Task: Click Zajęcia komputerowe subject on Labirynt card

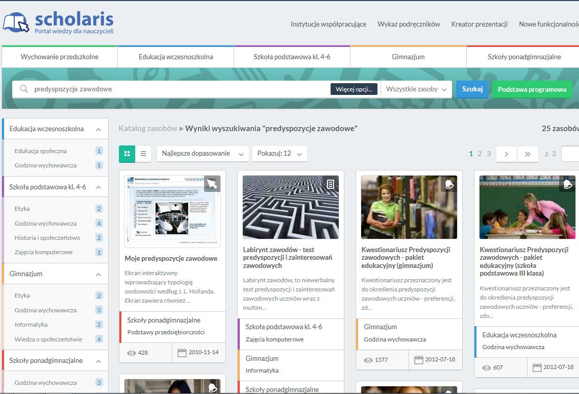Action: tap(275, 339)
